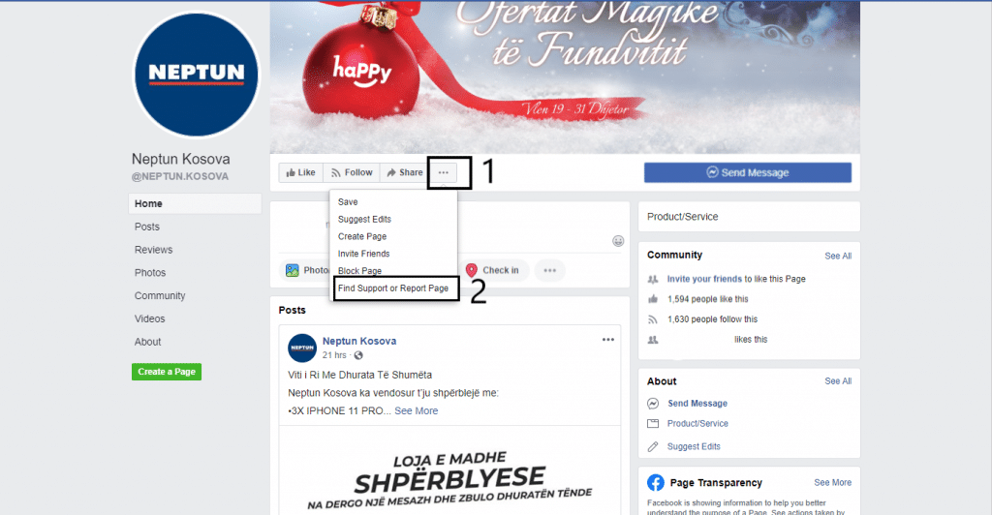Click the Share button
The height and width of the screenshot is (515, 992).
(x=404, y=172)
